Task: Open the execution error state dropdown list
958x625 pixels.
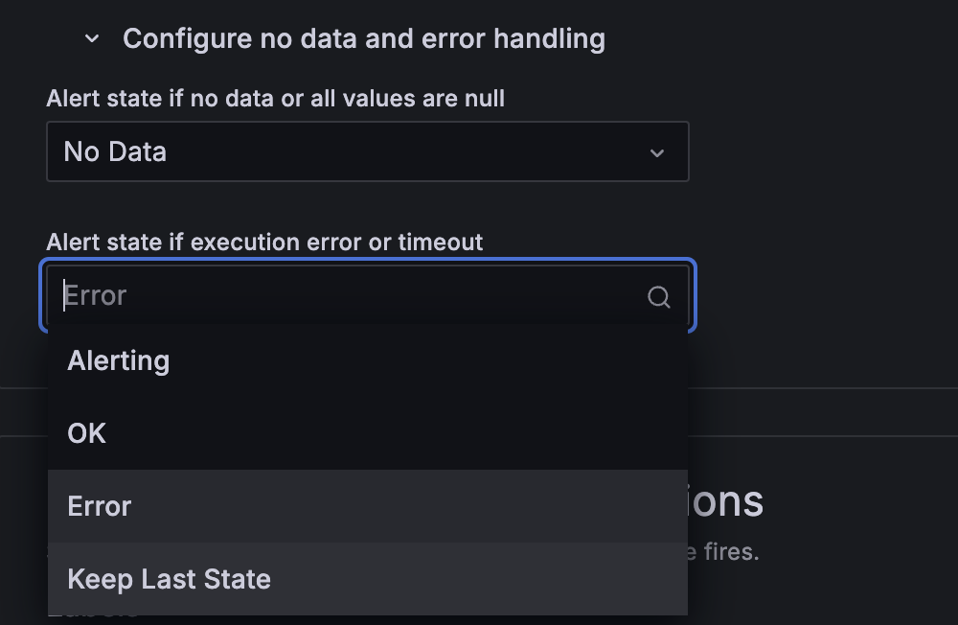Action: point(368,295)
